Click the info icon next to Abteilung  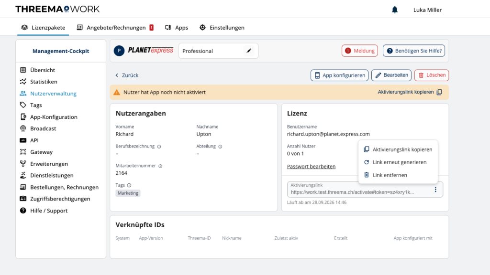[220, 147]
